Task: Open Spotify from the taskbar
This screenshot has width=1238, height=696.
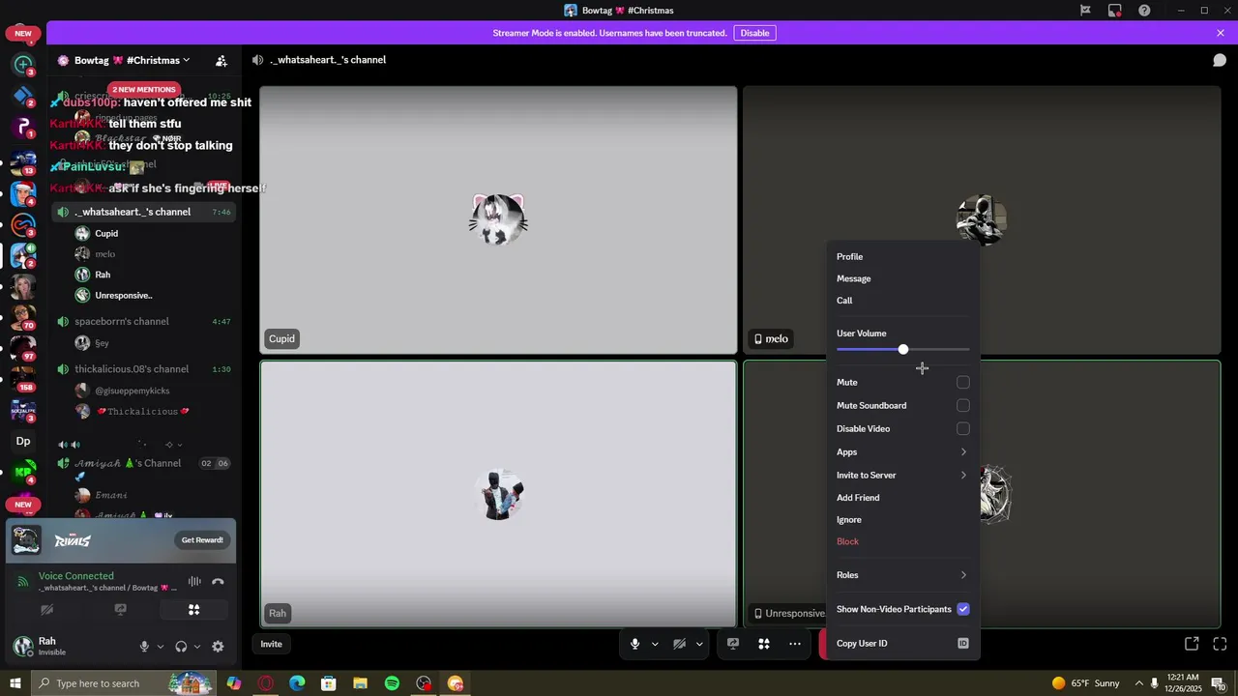Action: pos(392,683)
